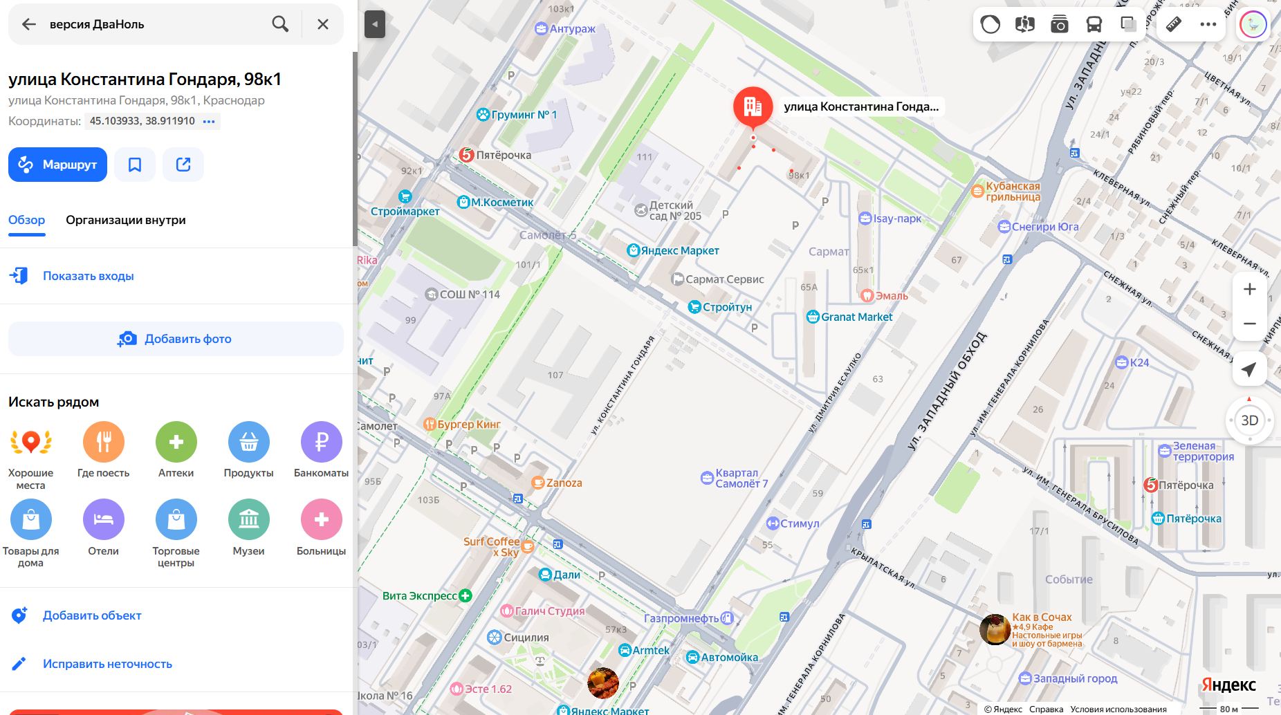Expand coordinates options with three dots

(x=209, y=121)
